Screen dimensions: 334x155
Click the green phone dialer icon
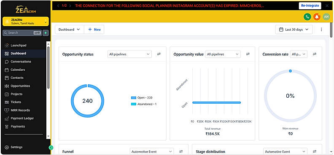307,17
